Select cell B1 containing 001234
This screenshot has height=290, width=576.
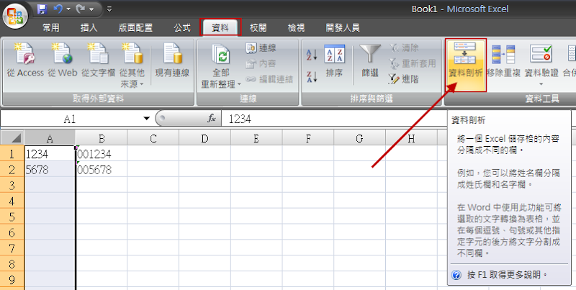(x=102, y=154)
